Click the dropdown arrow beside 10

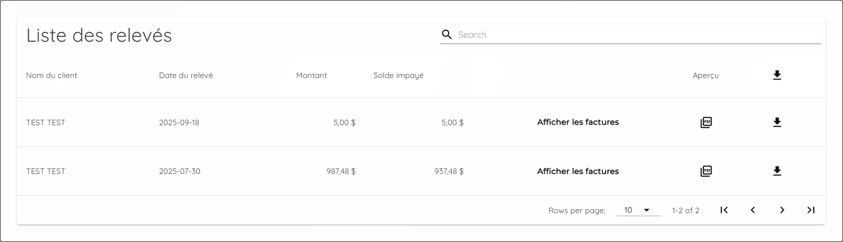646,210
